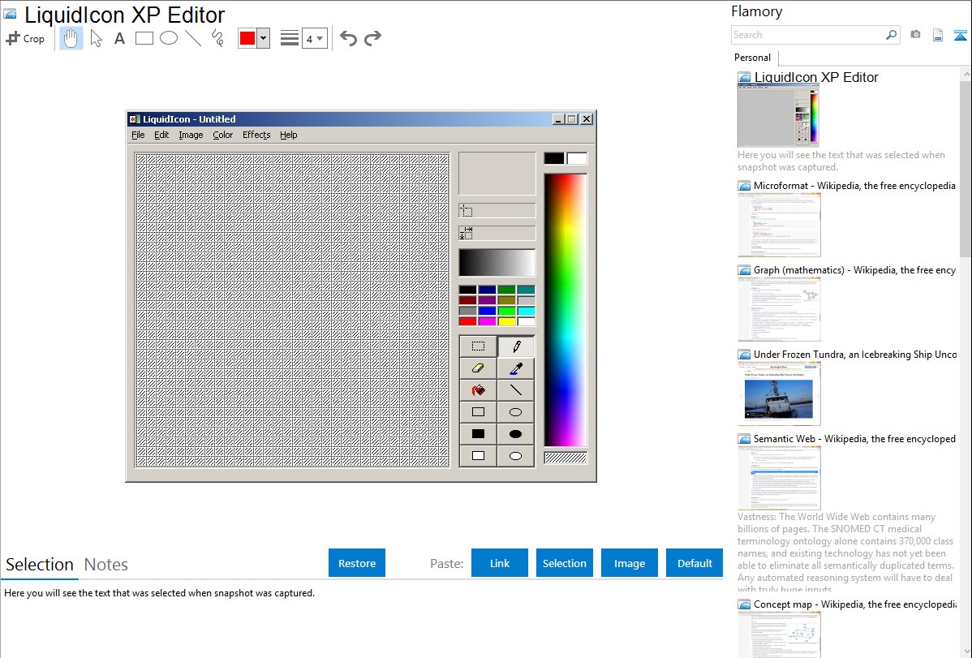Open the Help menu in LiquidIcon

288,135
